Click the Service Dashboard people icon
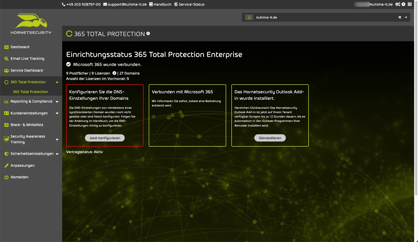 pyautogui.click(x=6, y=71)
